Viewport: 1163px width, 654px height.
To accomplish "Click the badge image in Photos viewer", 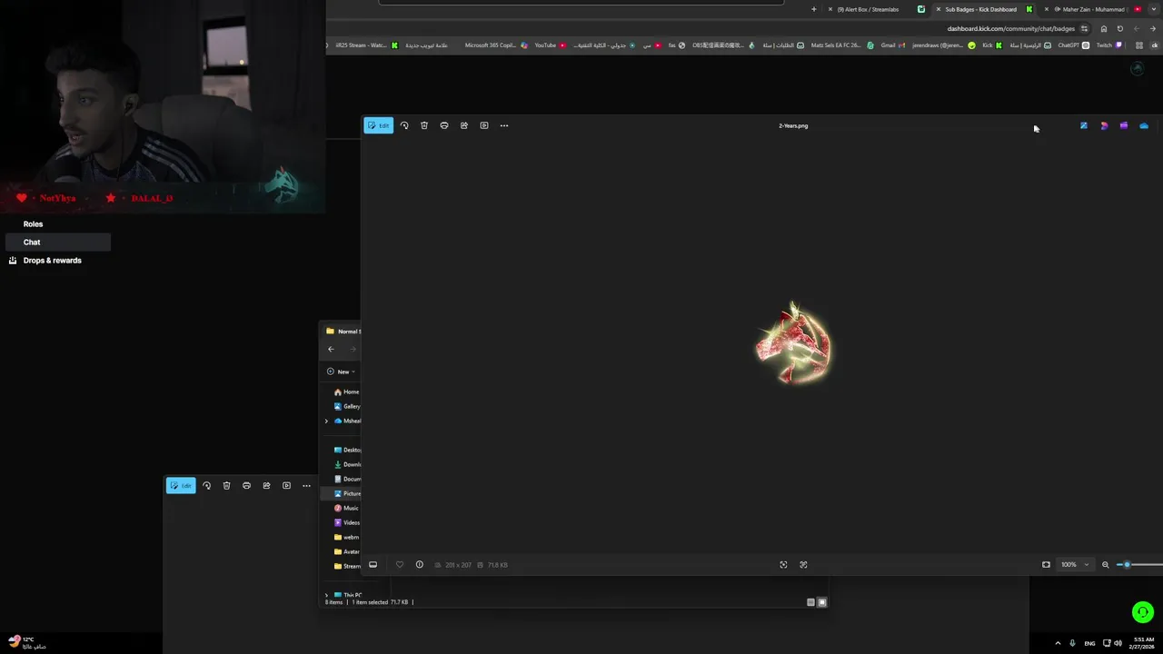I will pyautogui.click(x=793, y=343).
